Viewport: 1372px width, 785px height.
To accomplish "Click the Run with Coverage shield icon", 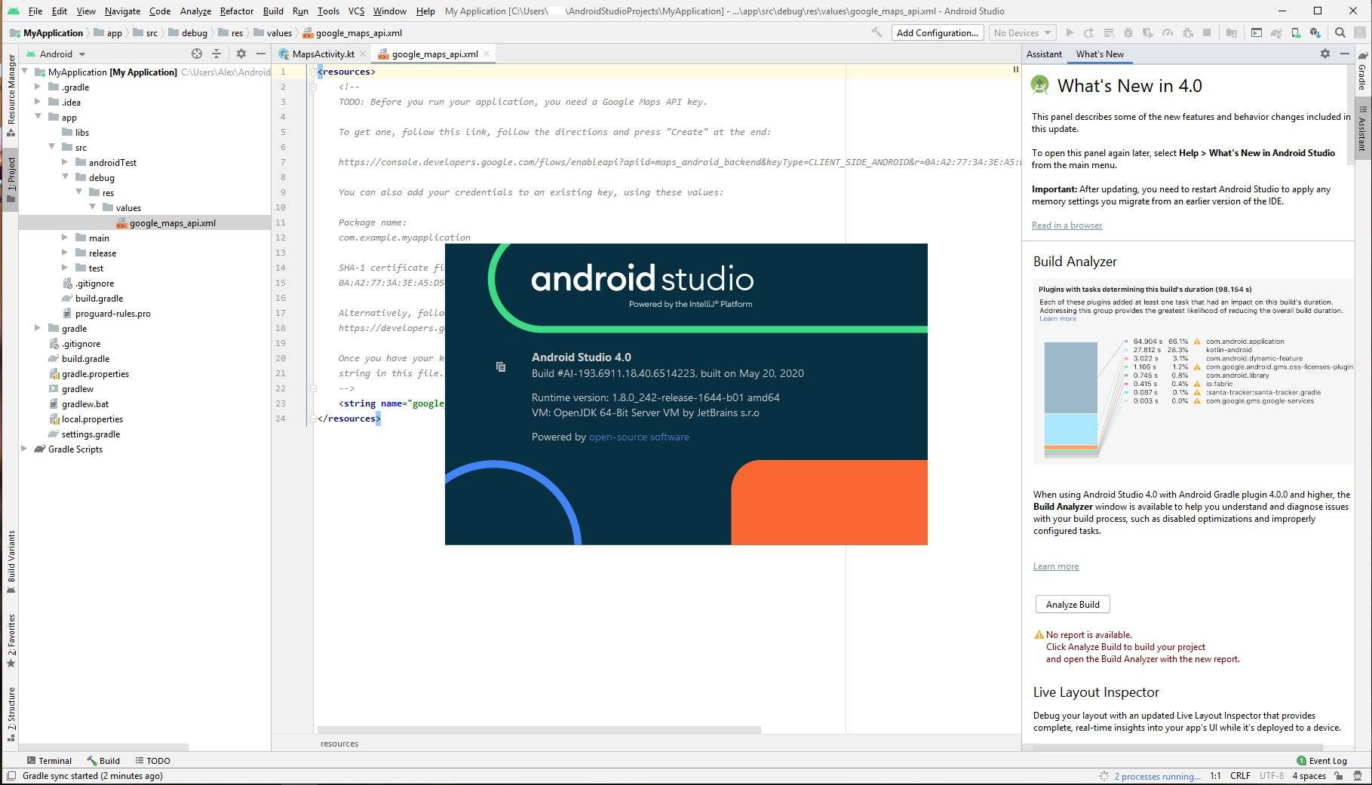I will coord(1148,32).
